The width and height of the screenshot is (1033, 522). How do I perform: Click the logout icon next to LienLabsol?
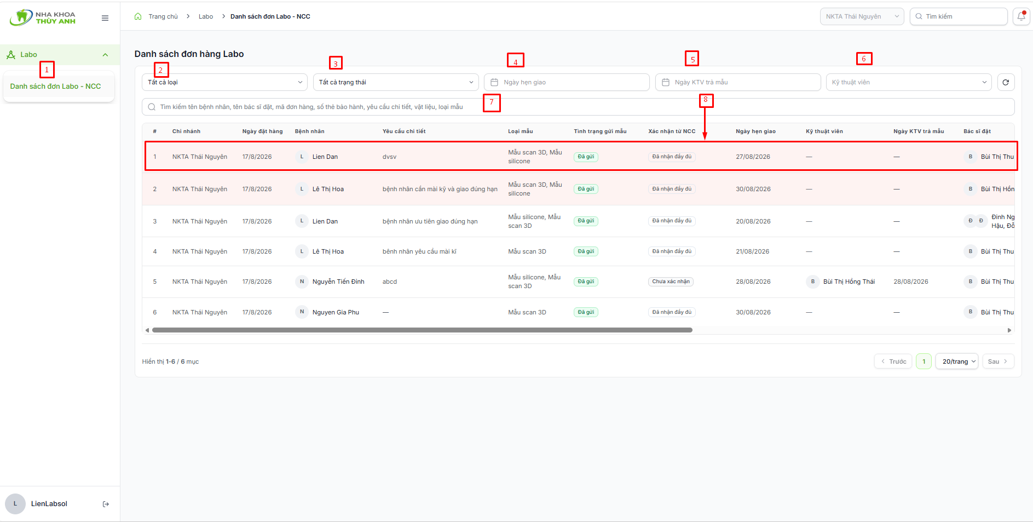(x=106, y=504)
